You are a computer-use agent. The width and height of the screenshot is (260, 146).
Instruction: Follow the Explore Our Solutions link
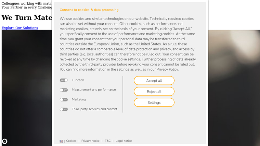20,28
